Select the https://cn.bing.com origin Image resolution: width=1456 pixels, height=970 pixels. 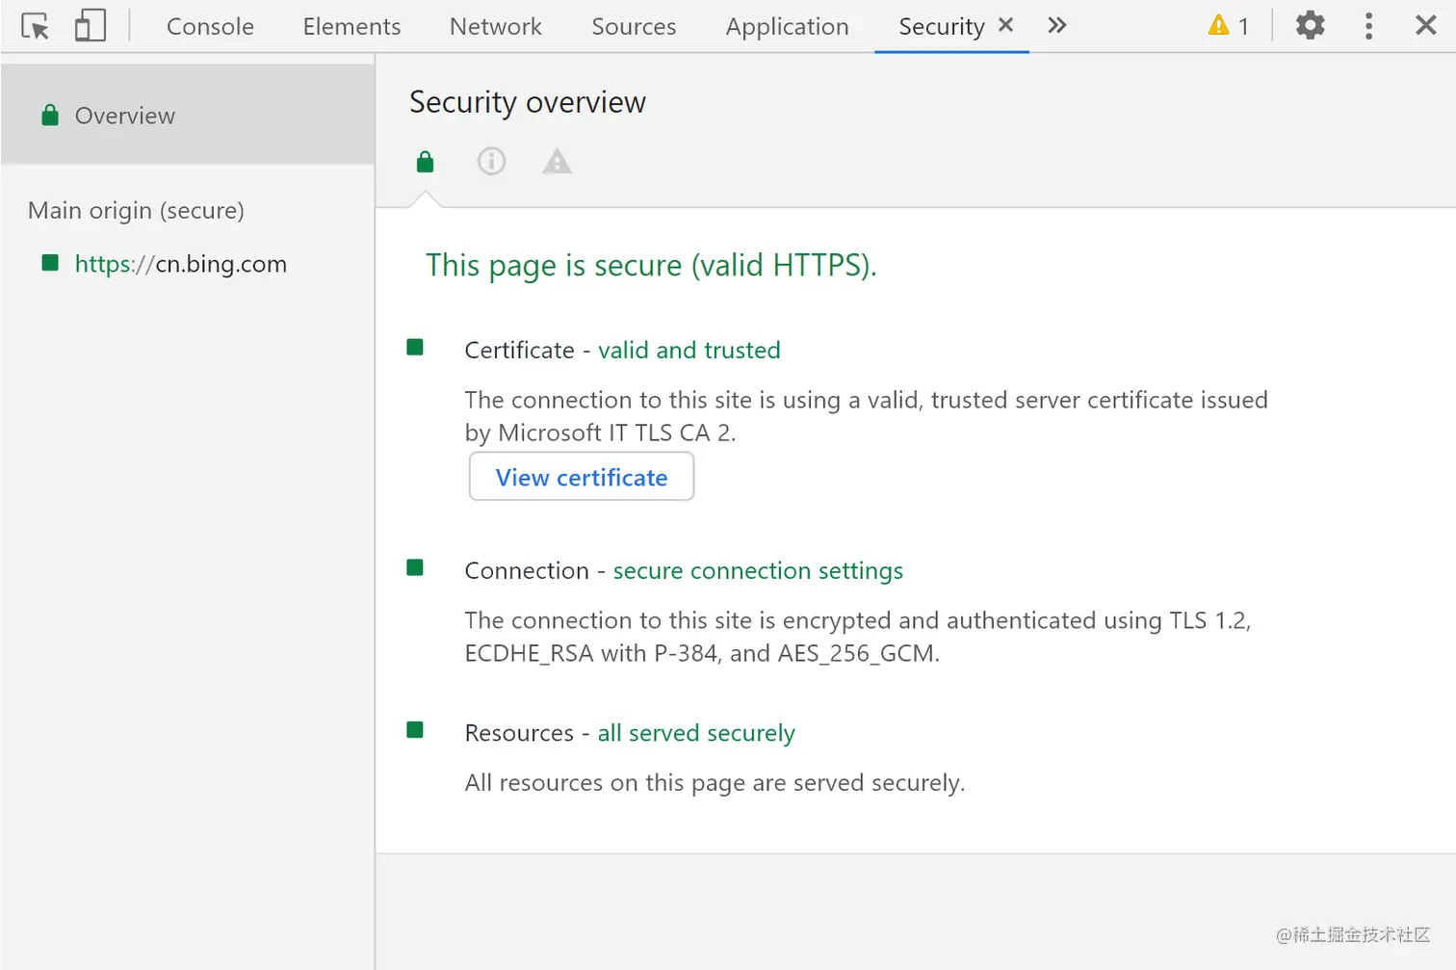180,264
